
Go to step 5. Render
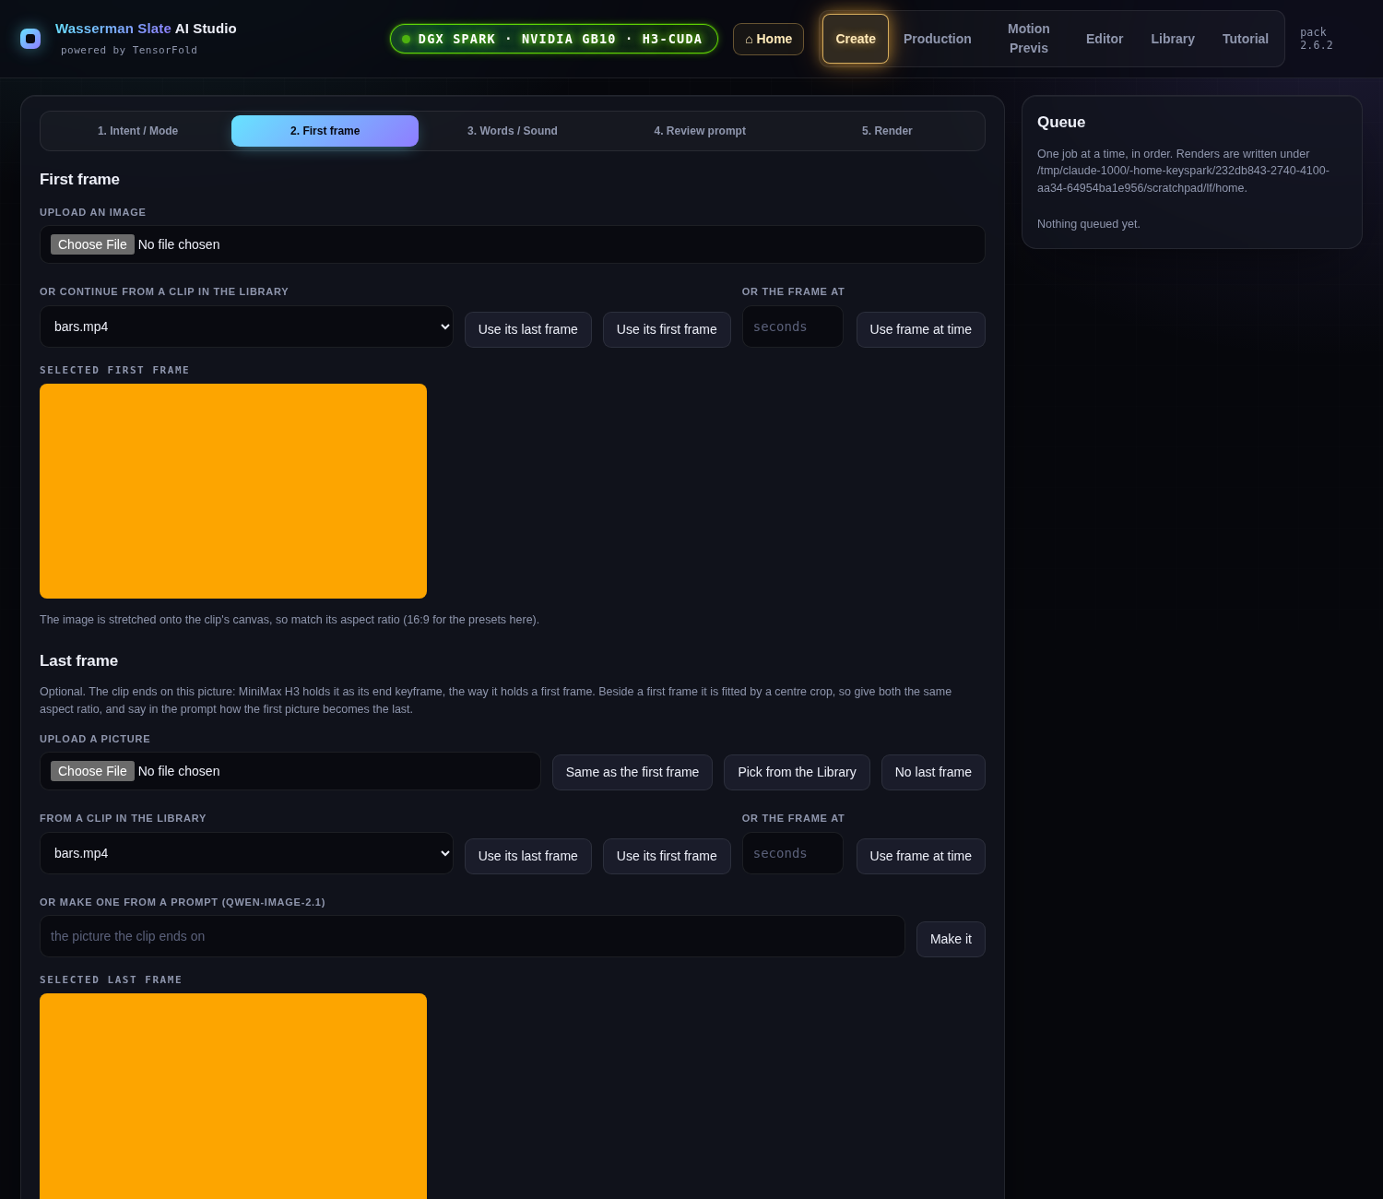tap(887, 131)
